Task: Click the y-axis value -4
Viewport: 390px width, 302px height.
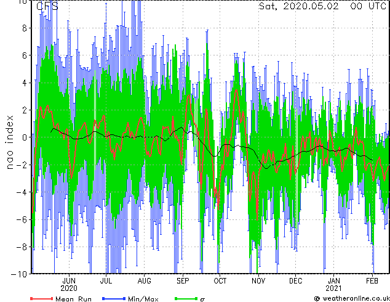Action: 22,192
